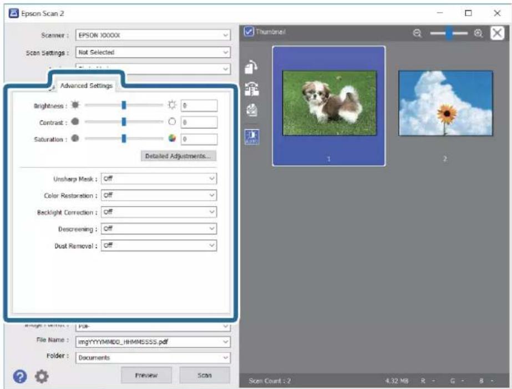Zoom in the preview with magnifier plus
The width and height of the screenshot is (512, 389).
[x=478, y=33]
